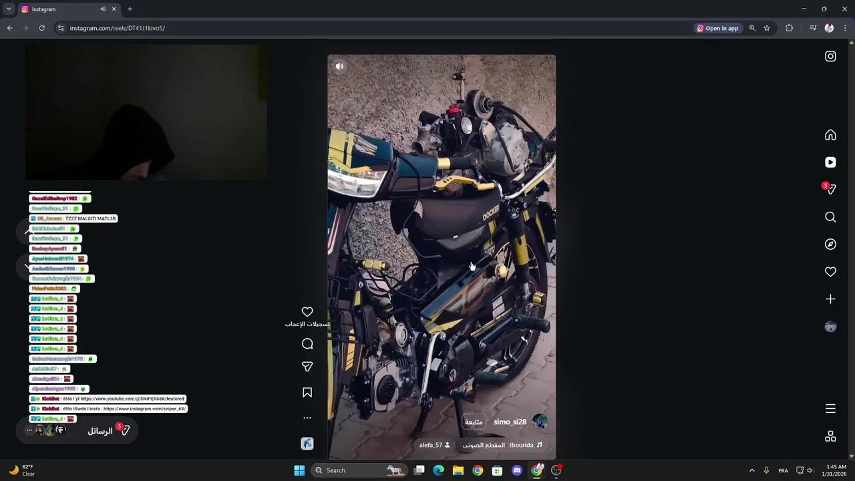Viewport: 855px width, 481px height.
Task: Click the Create new post plus icon
Action: click(830, 299)
